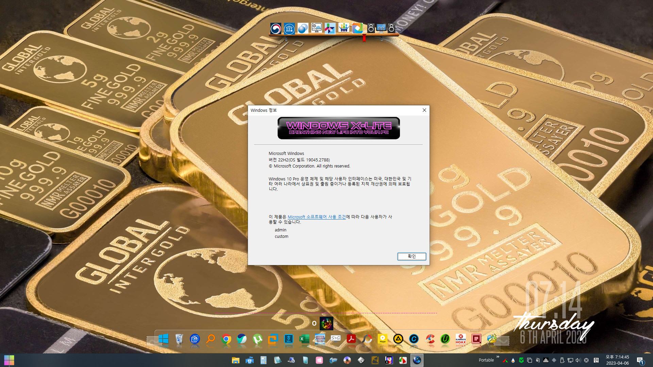Viewport: 653px width, 367px height.
Task: Close the Windows 정보 dialog
Action: pyautogui.click(x=424, y=110)
